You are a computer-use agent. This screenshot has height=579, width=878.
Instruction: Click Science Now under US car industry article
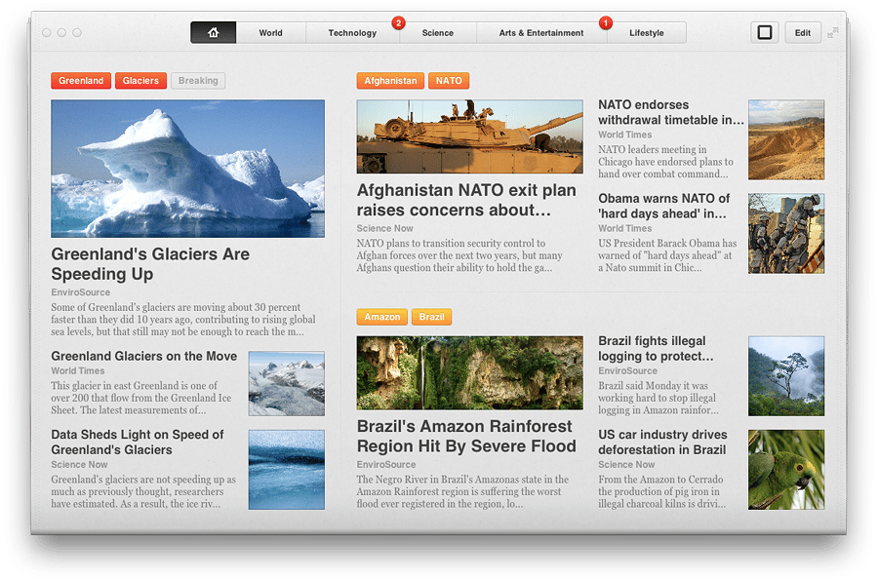click(626, 464)
